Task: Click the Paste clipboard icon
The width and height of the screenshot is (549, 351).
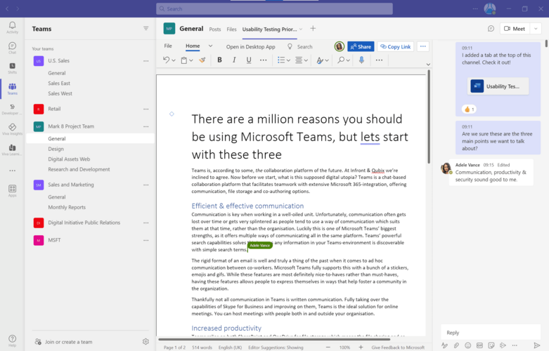Action: click(x=183, y=60)
